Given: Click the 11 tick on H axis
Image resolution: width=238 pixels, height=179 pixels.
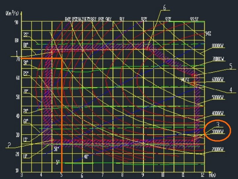Looking at the screenshot, I should coord(183,175).
